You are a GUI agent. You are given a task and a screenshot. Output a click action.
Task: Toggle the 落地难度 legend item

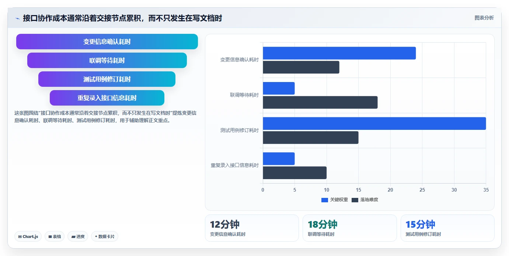(365, 200)
